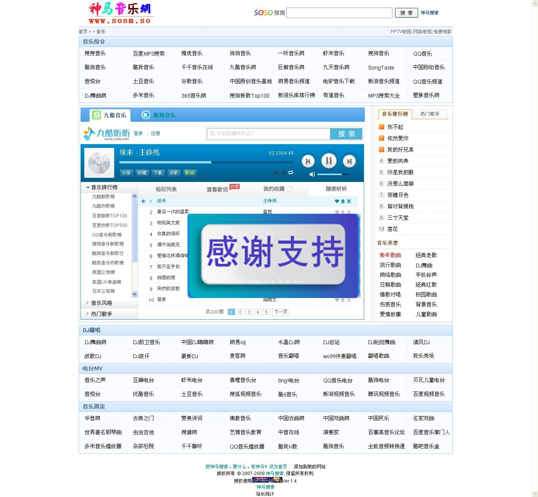Pause the current song
The height and width of the screenshot is (497, 538).
329,161
